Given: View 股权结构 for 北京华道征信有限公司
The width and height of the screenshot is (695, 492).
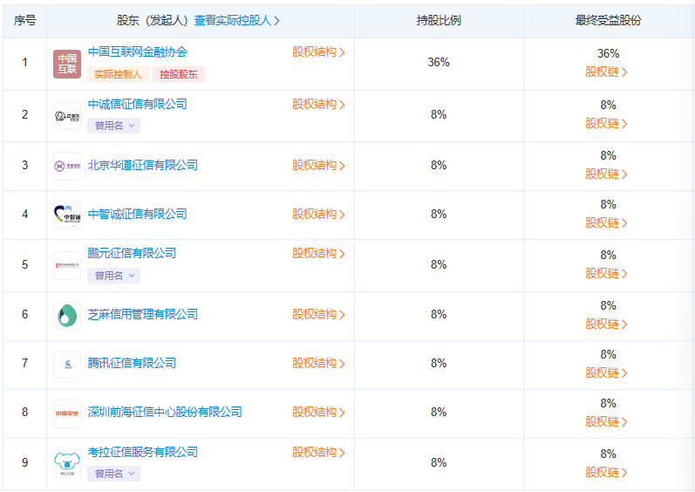Looking at the screenshot, I should (x=318, y=166).
